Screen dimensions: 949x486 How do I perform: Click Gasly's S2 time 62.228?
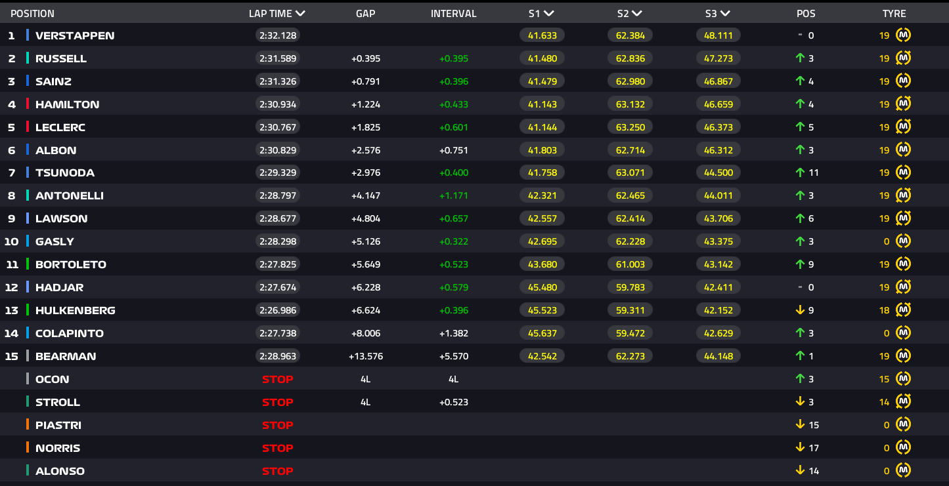coord(630,241)
